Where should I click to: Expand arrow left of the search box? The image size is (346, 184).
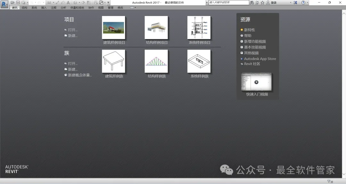(x=207, y=3)
